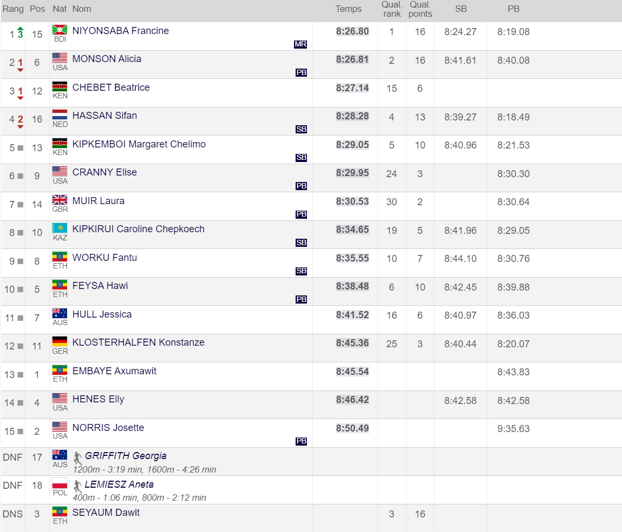The height and width of the screenshot is (532, 622).
Task: Open athlete profile for MONSON Alicia
Action: coord(107,59)
